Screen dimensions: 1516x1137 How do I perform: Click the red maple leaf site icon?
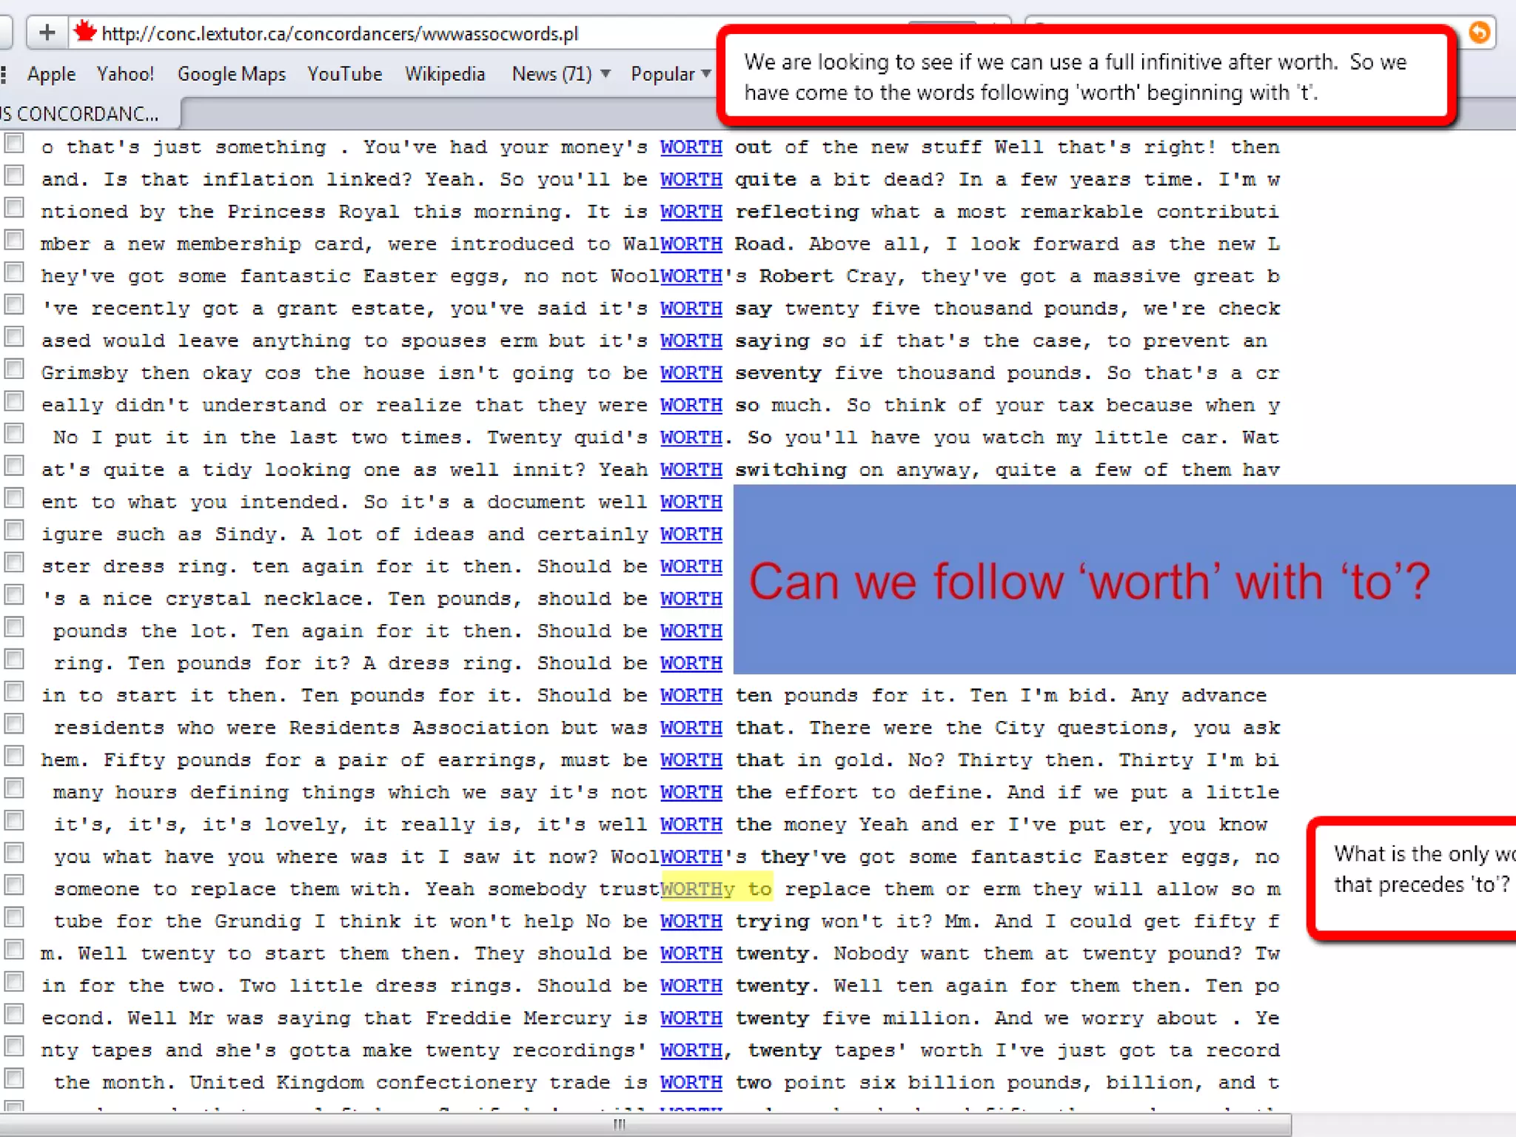click(x=85, y=32)
